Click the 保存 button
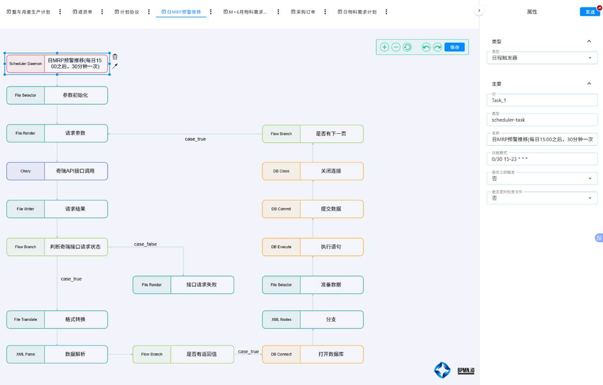The image size is (603, 385). coord(454,47)
